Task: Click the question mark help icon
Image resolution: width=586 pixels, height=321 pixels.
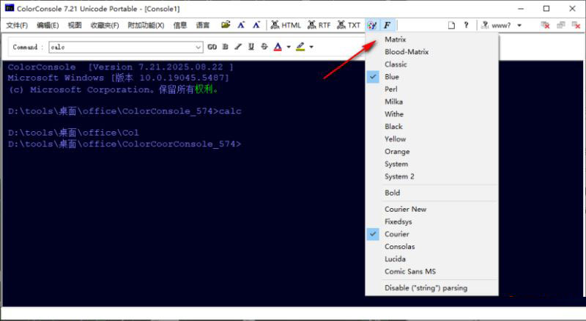Action: tap(466, 25)
